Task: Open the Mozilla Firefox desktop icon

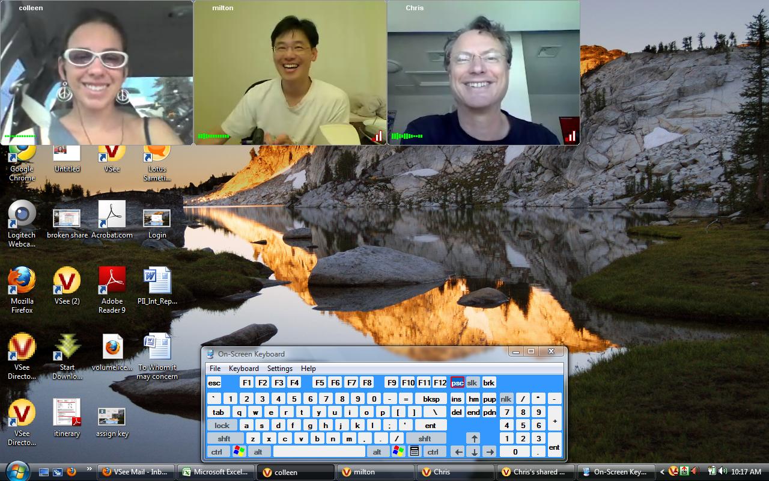Action: click(22, 282)
